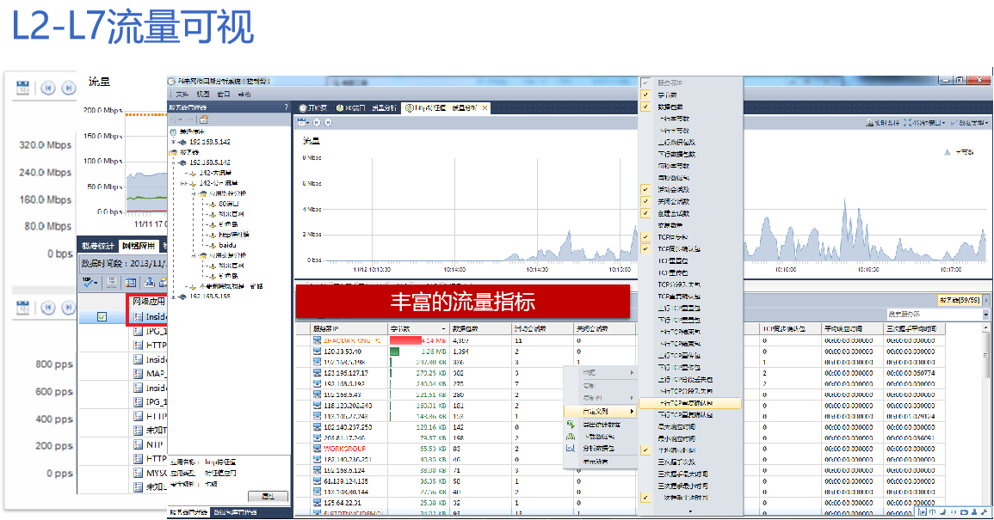Tick the checkbox beside the first Inside row
Screen dimensions: 994x520
click(102, 316)
